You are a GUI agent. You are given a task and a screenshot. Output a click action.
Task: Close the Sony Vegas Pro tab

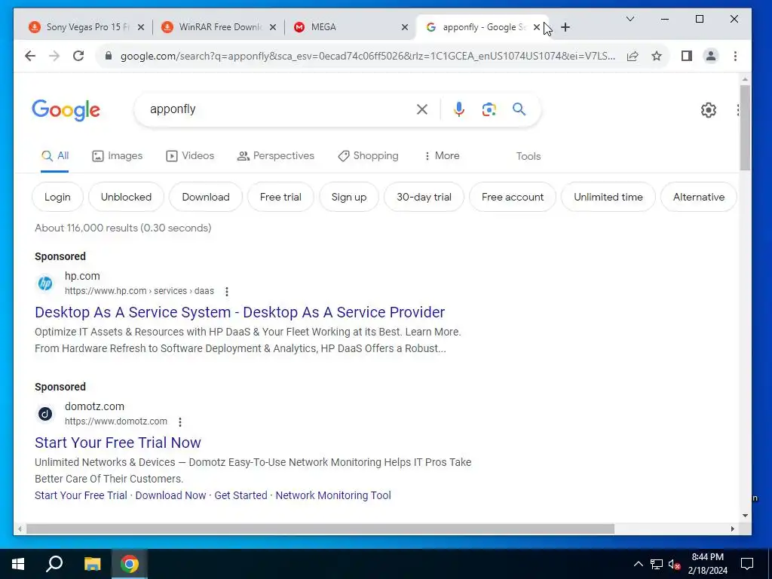[141, 28]
